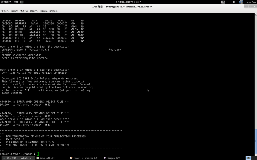Click the volume speaker icon

coord(234,2)
